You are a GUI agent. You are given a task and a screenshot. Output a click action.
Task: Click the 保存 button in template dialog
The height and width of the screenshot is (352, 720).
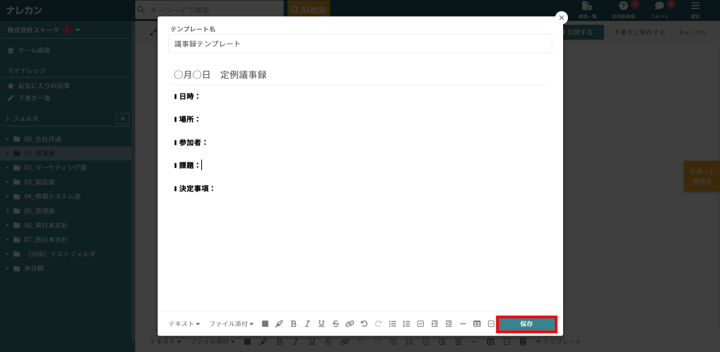pyautogui.click(x=526, y=324)
